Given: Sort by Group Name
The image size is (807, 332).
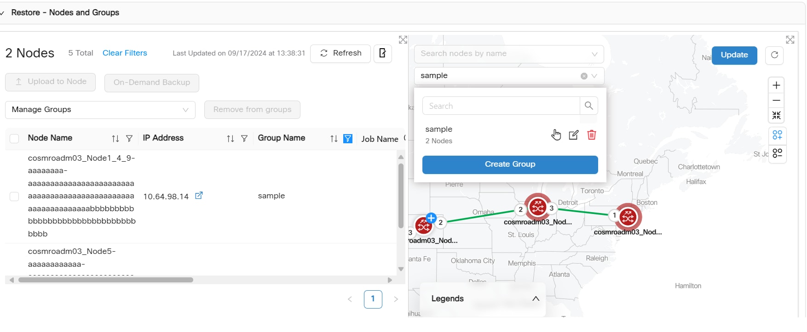Looking at the screenshot, I should [x=334, y=139].
